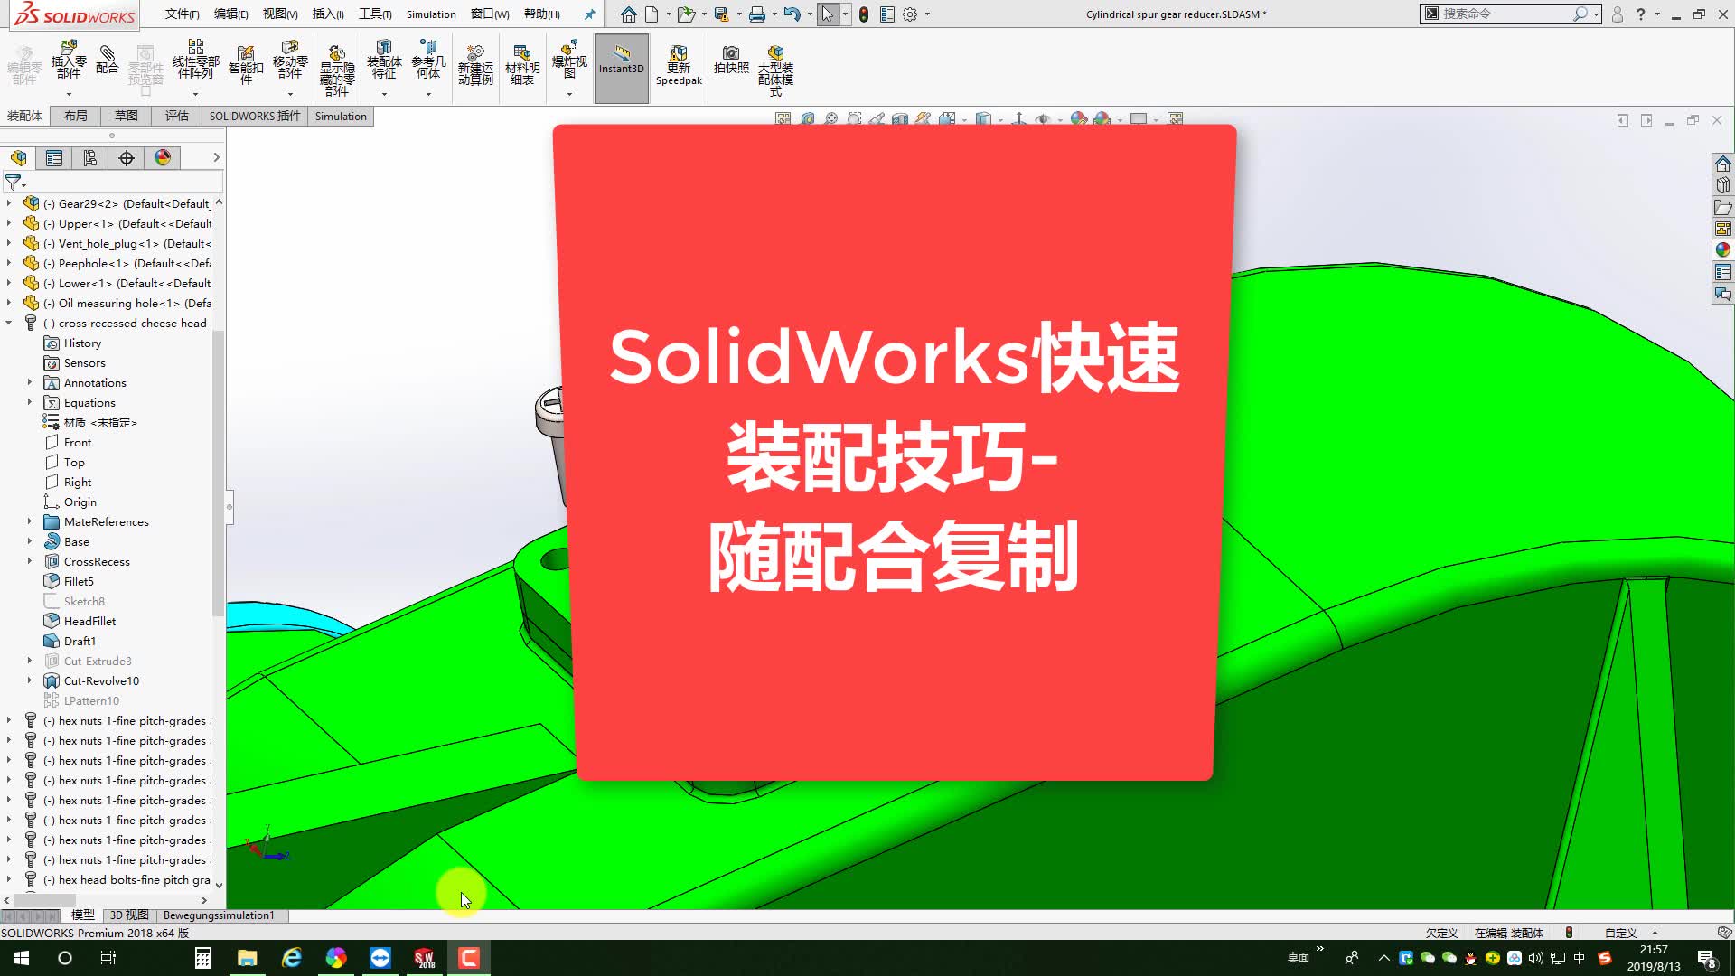Expand the Upper<1> component node
This screenshot has width=1735, height=976.
[x=9, y=223]
